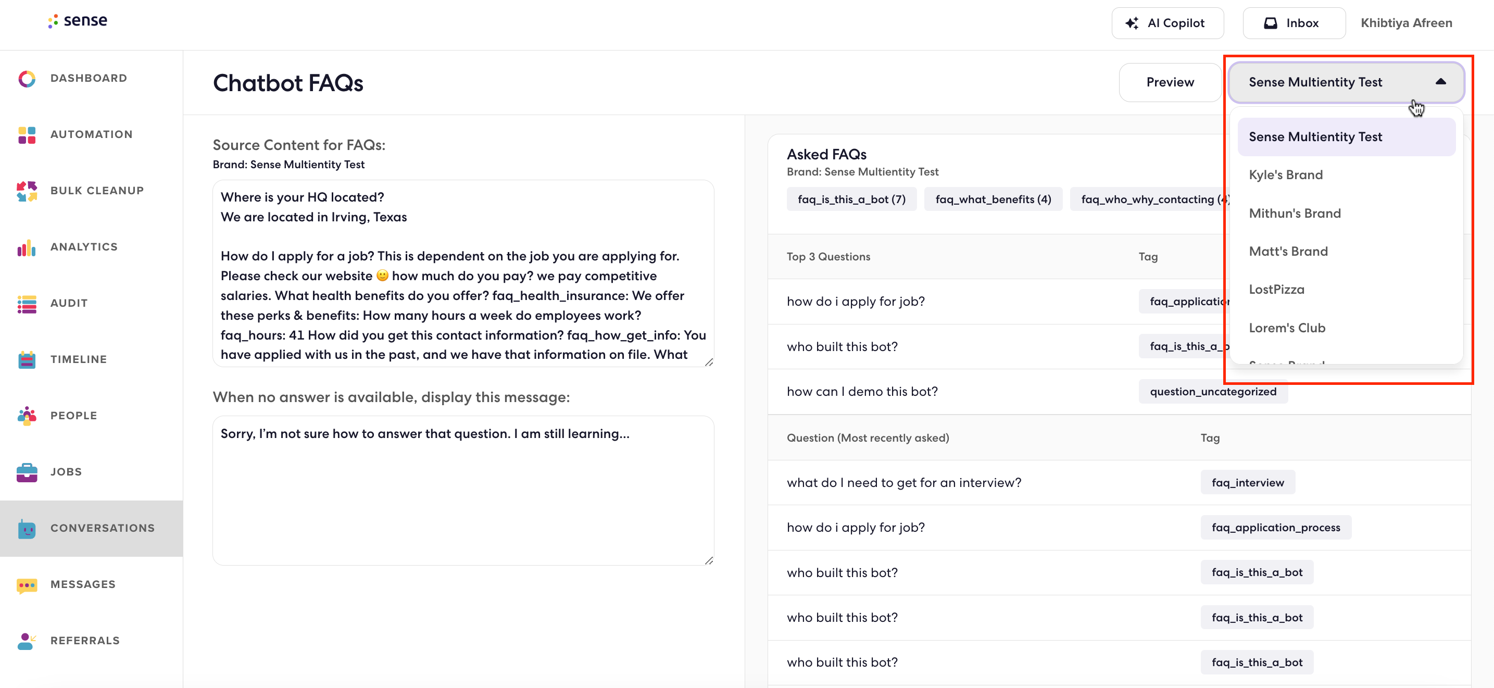Click the Messages chat bubble icon
1494x688 pixels.
27,585
